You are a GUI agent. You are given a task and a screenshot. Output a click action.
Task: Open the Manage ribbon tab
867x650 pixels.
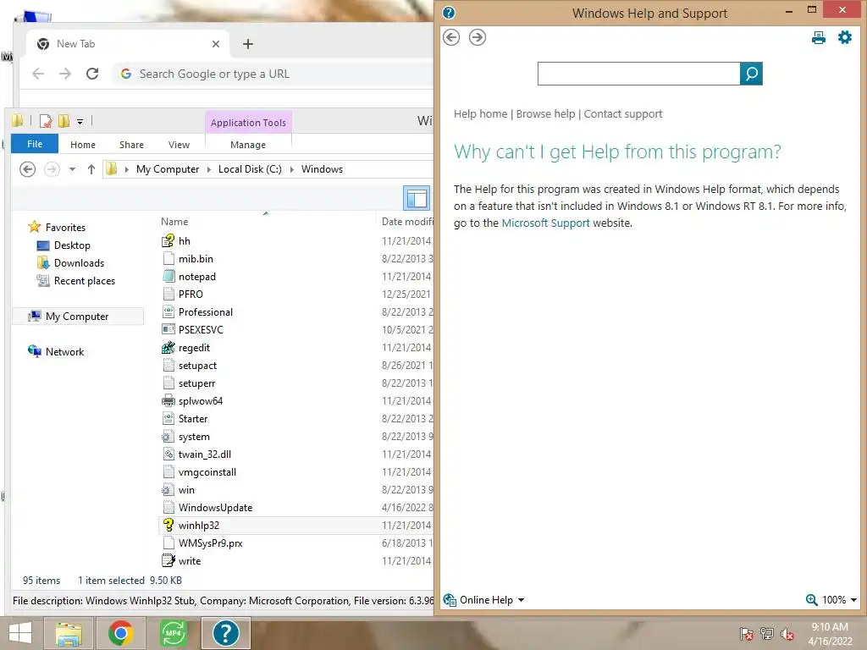coord(248,145)
